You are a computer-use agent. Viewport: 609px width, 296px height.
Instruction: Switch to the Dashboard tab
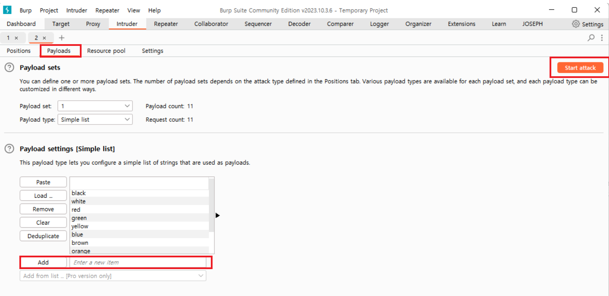[21, 24]
